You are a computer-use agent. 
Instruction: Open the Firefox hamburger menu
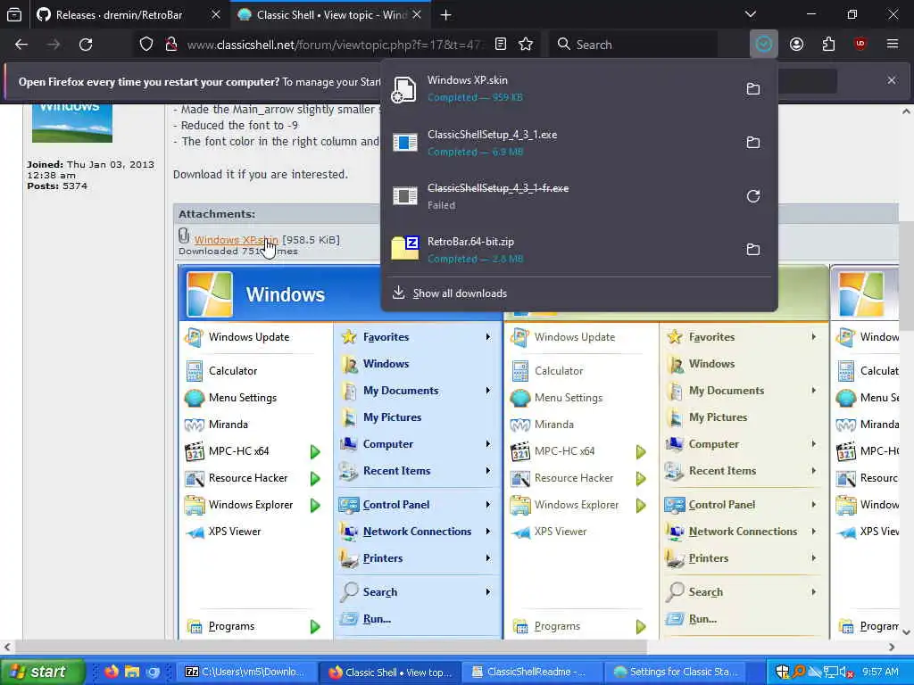[x=893, y=45]
